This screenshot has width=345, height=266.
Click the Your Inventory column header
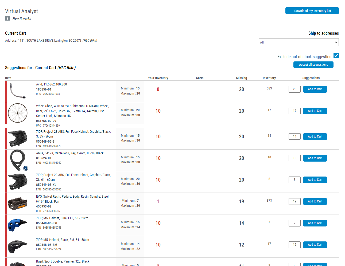coord(158,78)
